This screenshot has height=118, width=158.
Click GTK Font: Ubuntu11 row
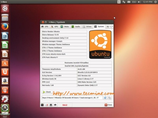tap(64, 57)
